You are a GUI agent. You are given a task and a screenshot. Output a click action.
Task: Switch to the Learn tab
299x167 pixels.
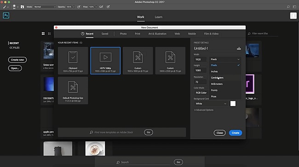[x=158, y=17]
